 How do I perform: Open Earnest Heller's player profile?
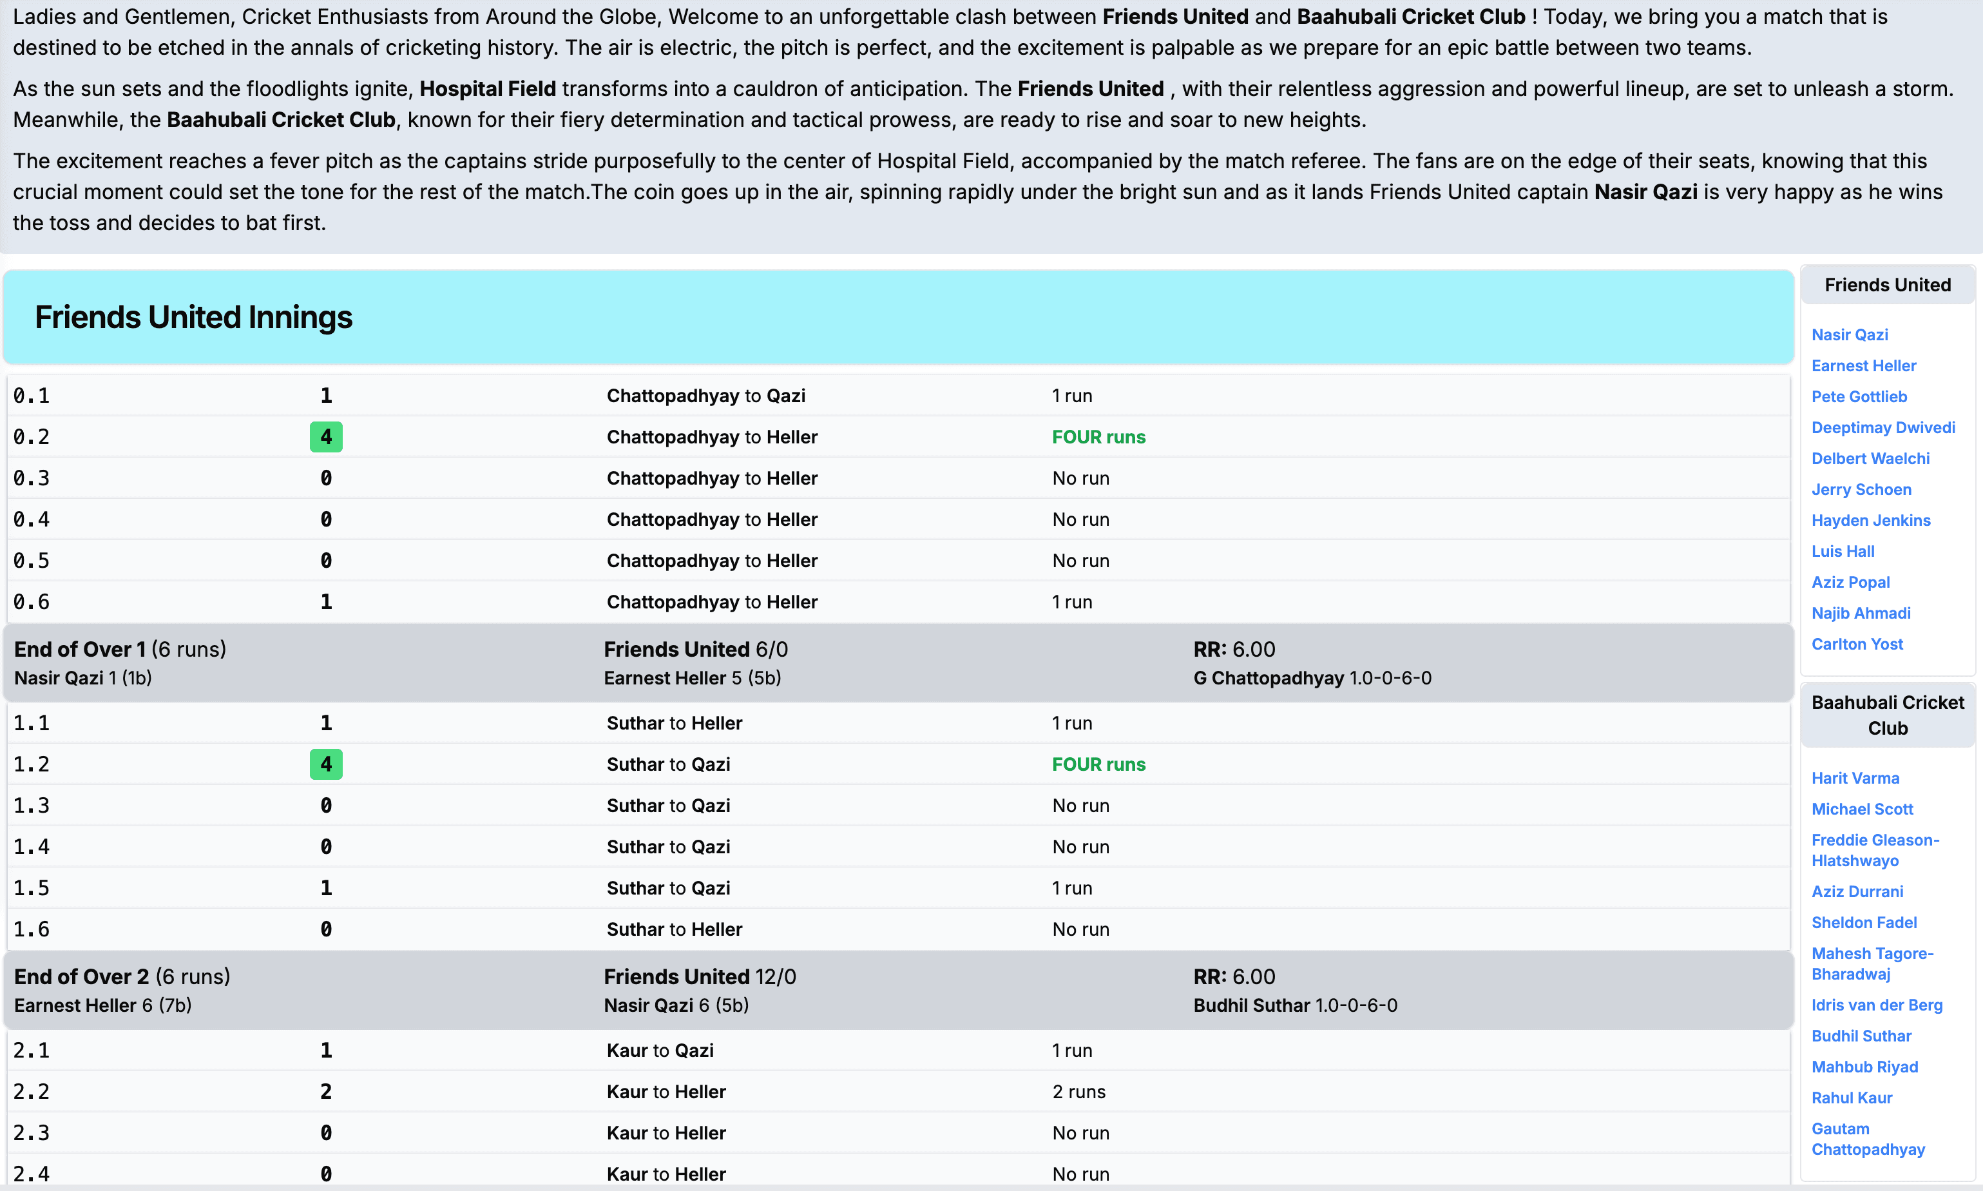pyautogui.click(x=1863, y=365)
